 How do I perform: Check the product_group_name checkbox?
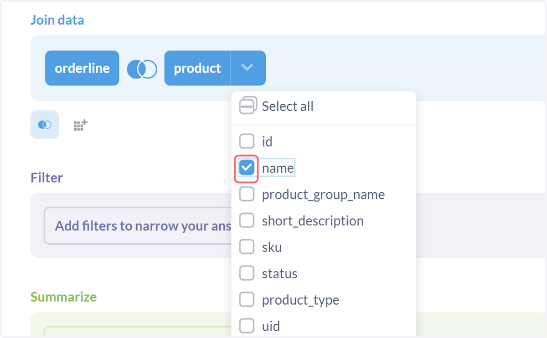click(x=247, y=195)
